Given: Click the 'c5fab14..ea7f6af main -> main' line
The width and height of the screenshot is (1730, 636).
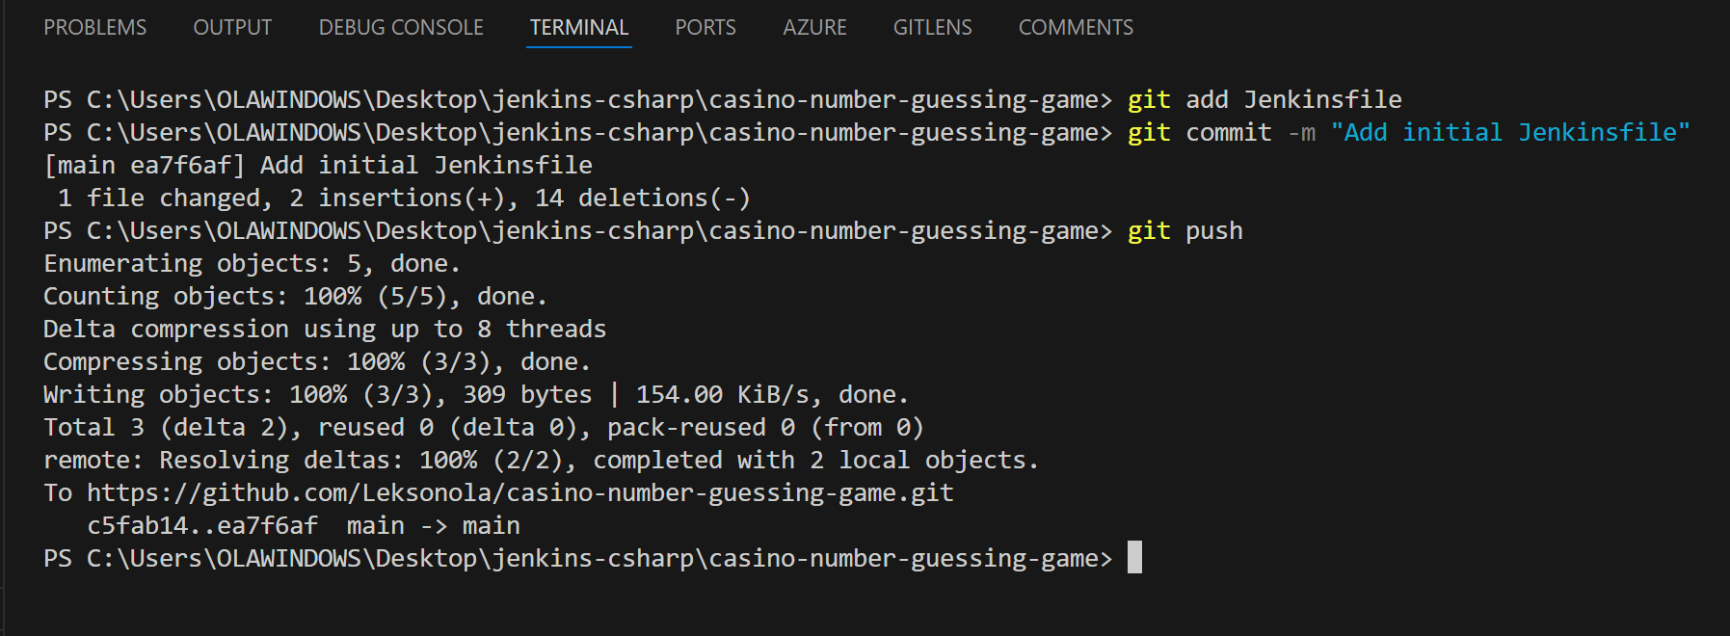Looking at the screenshot, I should [304, 526].
